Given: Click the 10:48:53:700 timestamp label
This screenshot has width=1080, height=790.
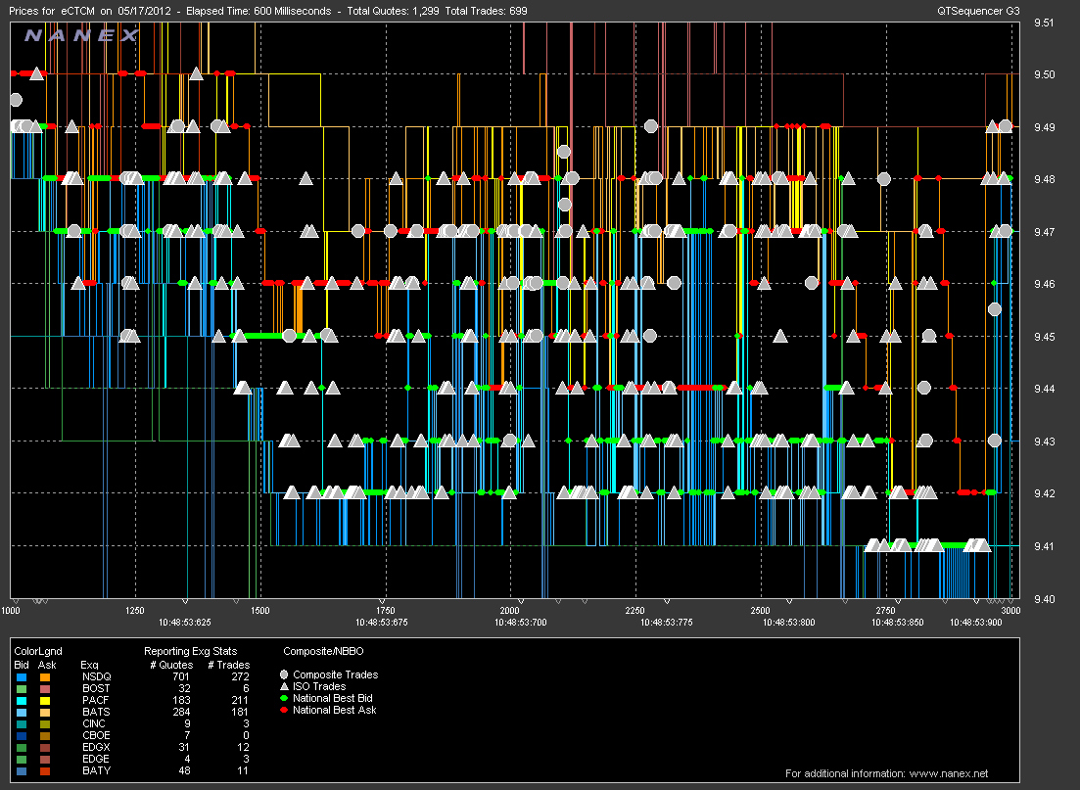Looking at the screenshot, I should pyautogui.click(x=521, y=623).
